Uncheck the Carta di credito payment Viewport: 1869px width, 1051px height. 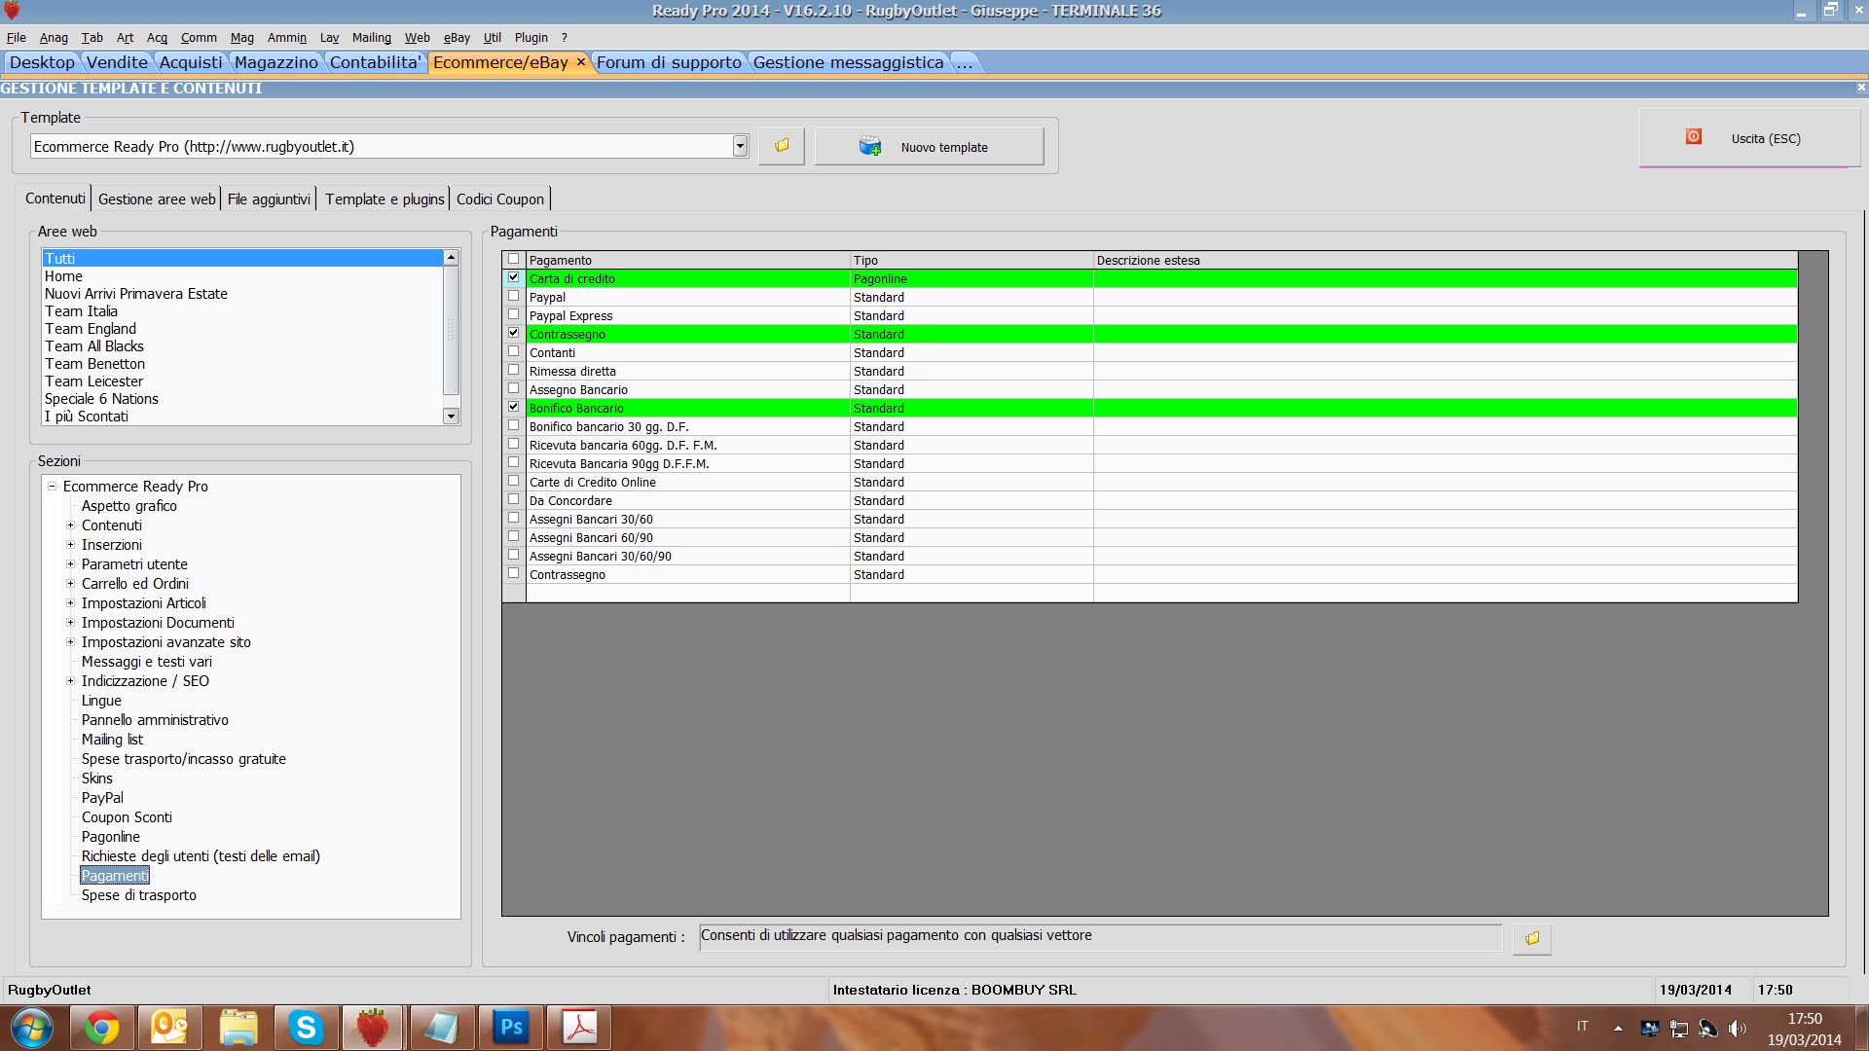click(x=514, y=277)
